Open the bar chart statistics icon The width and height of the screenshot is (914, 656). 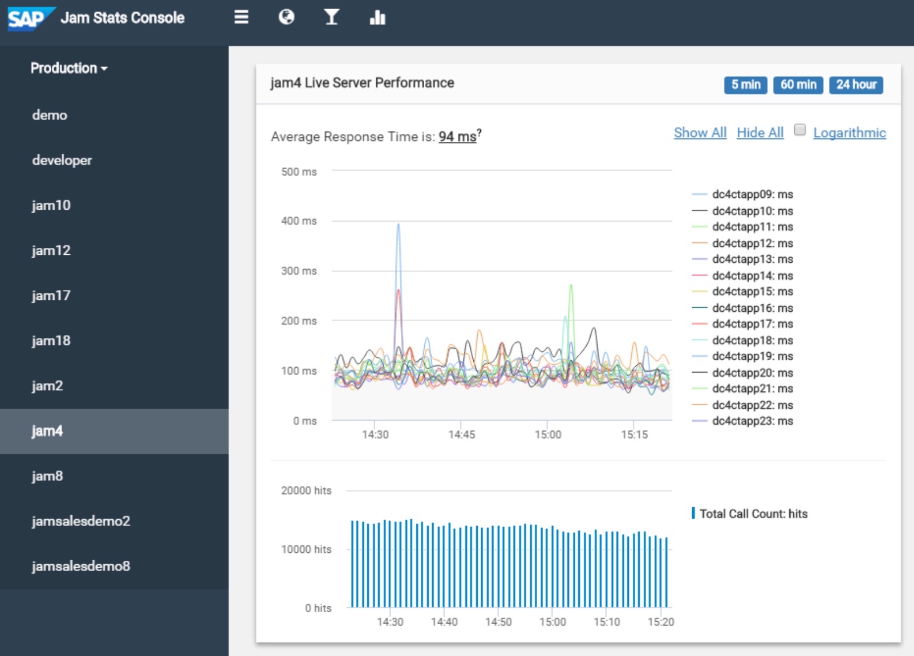coord(377,18)
